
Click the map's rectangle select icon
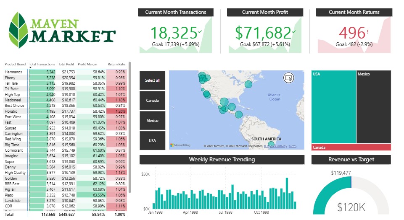(x=288, y=78)
